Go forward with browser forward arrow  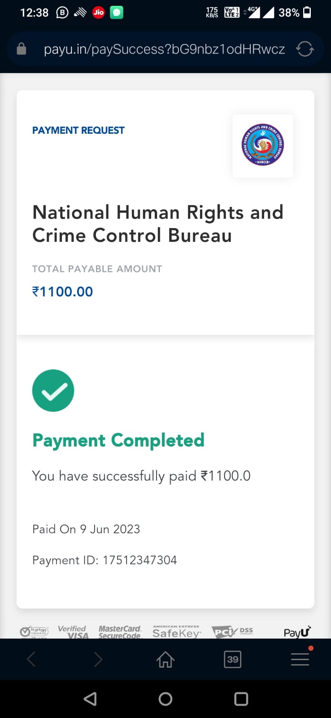click(x=98, y=659)
